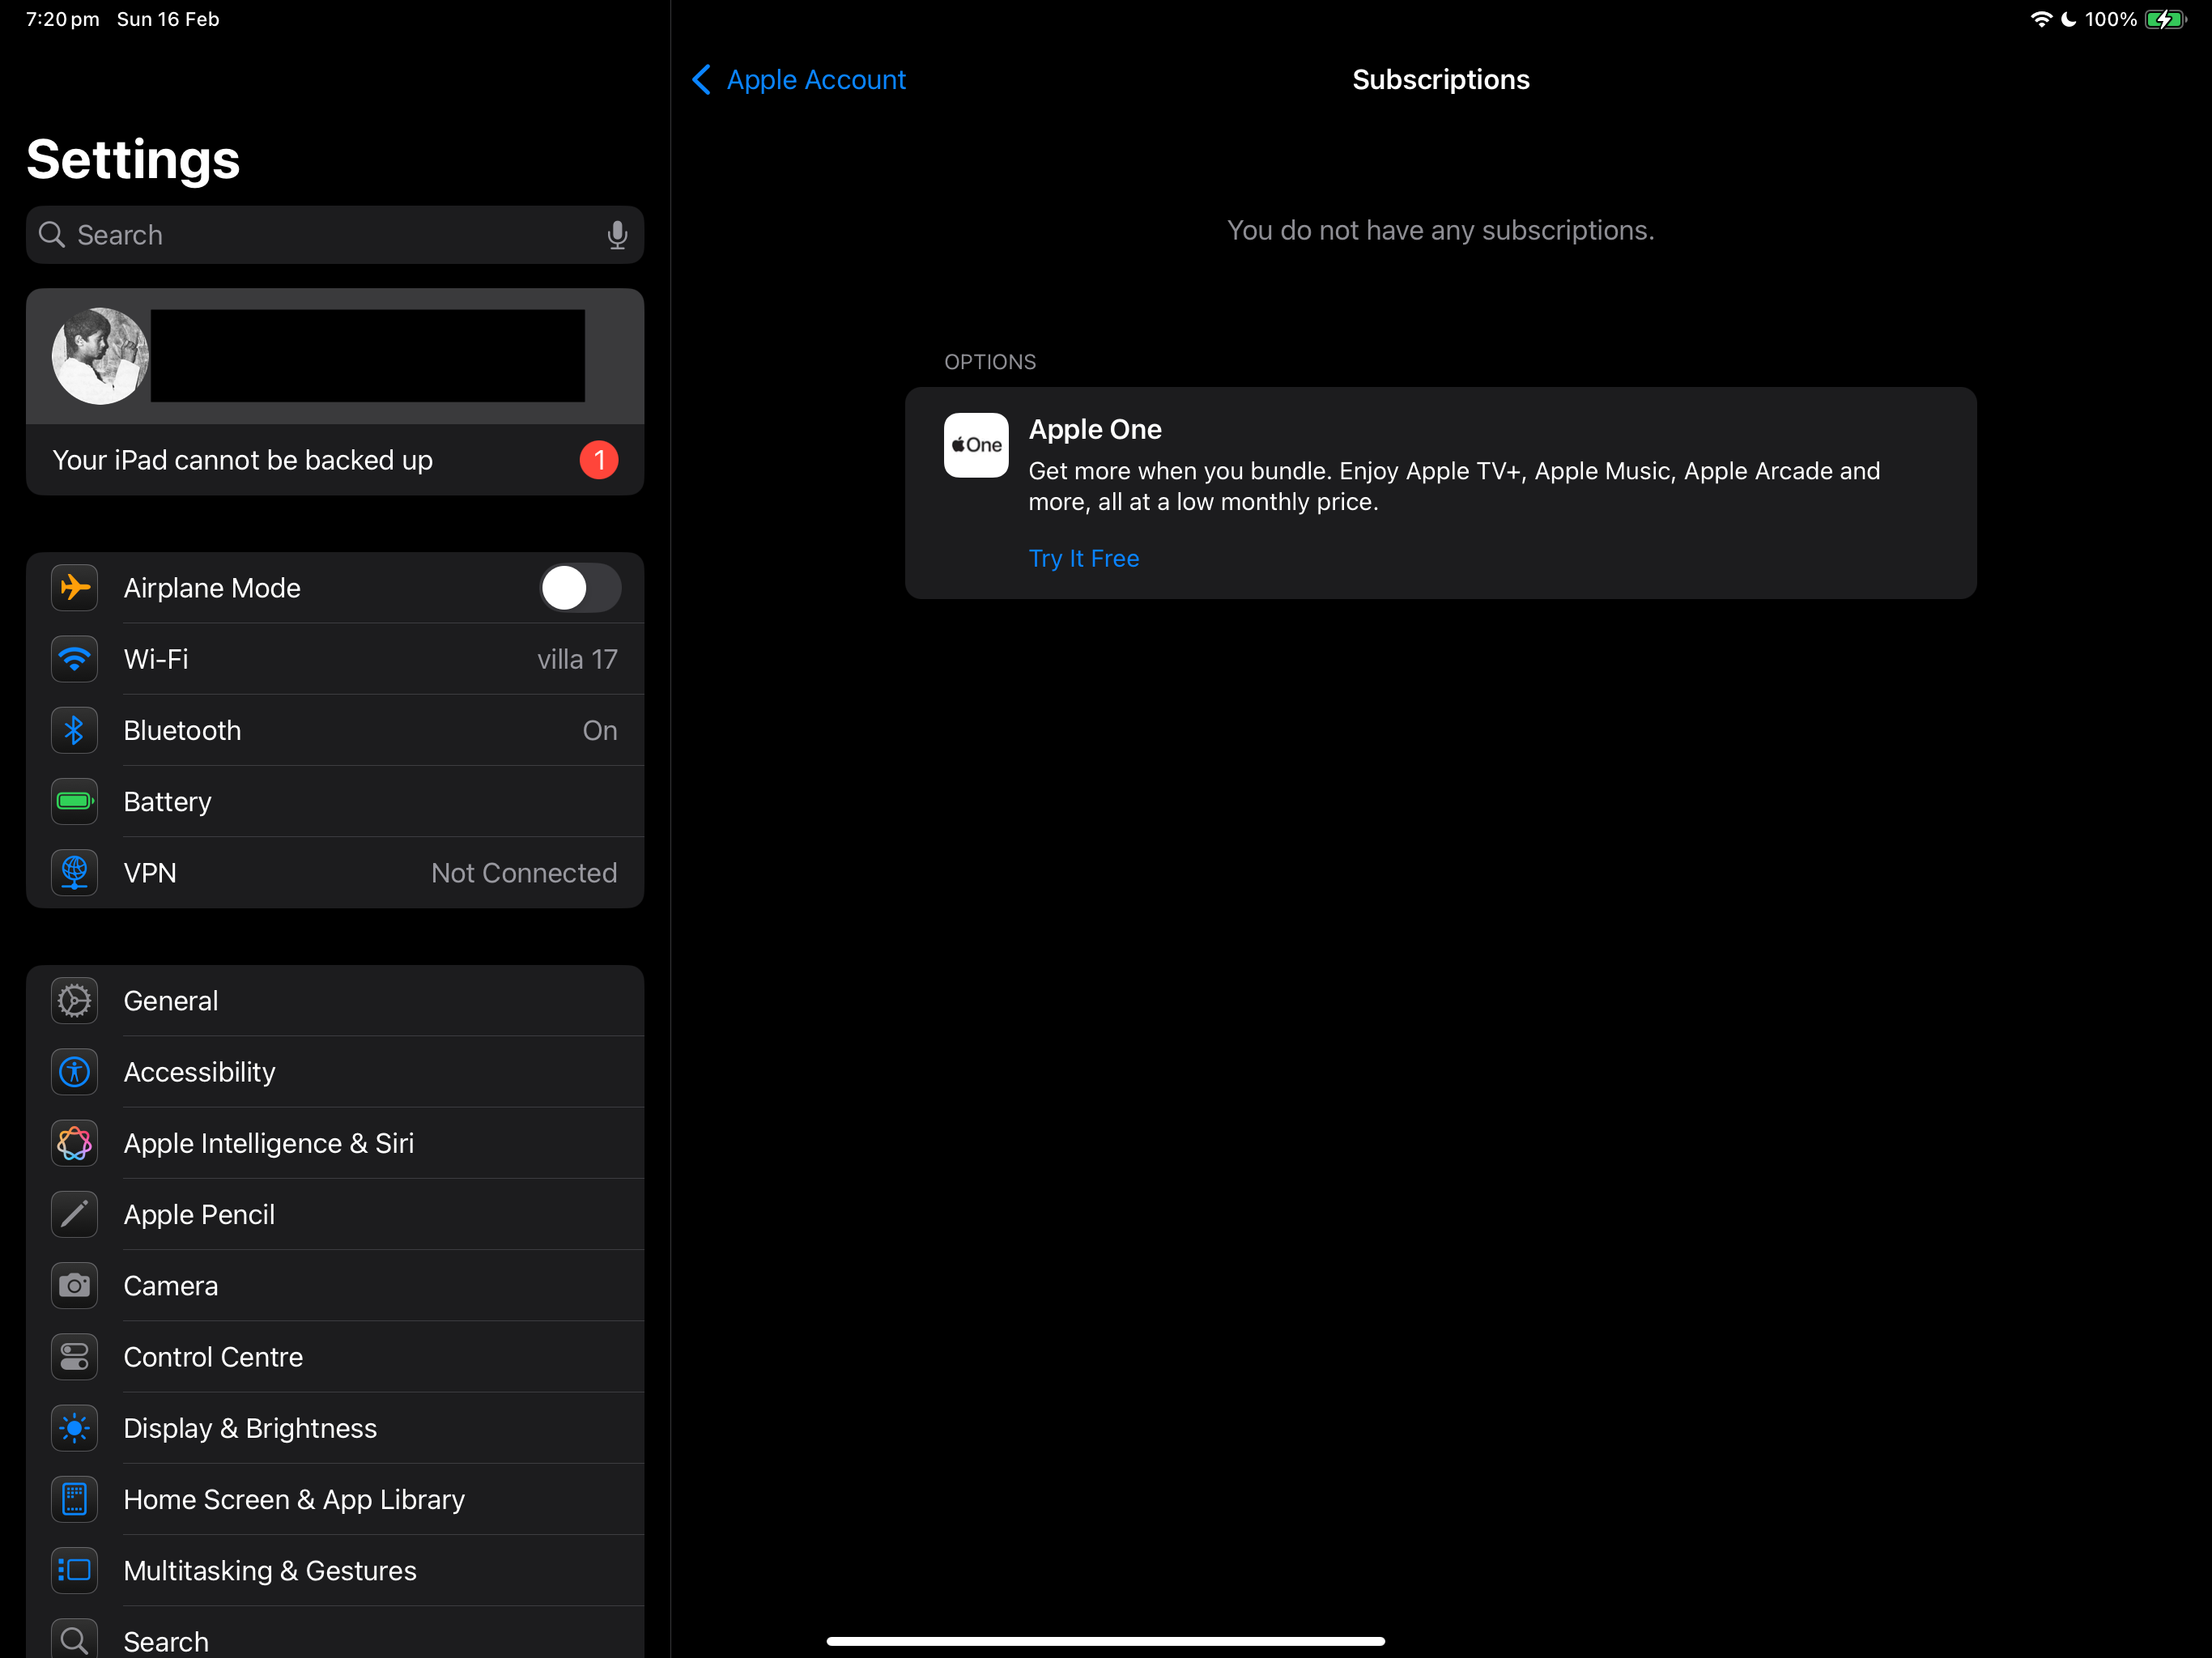
Task: Click the Try It Free link
Action: [1083, 558]
